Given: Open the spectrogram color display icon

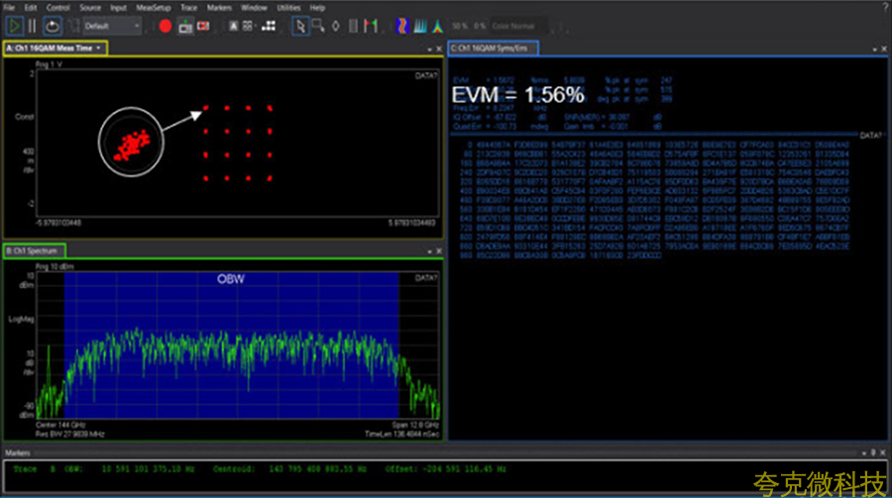Looking at the screenshot, I should coord(404,26).
